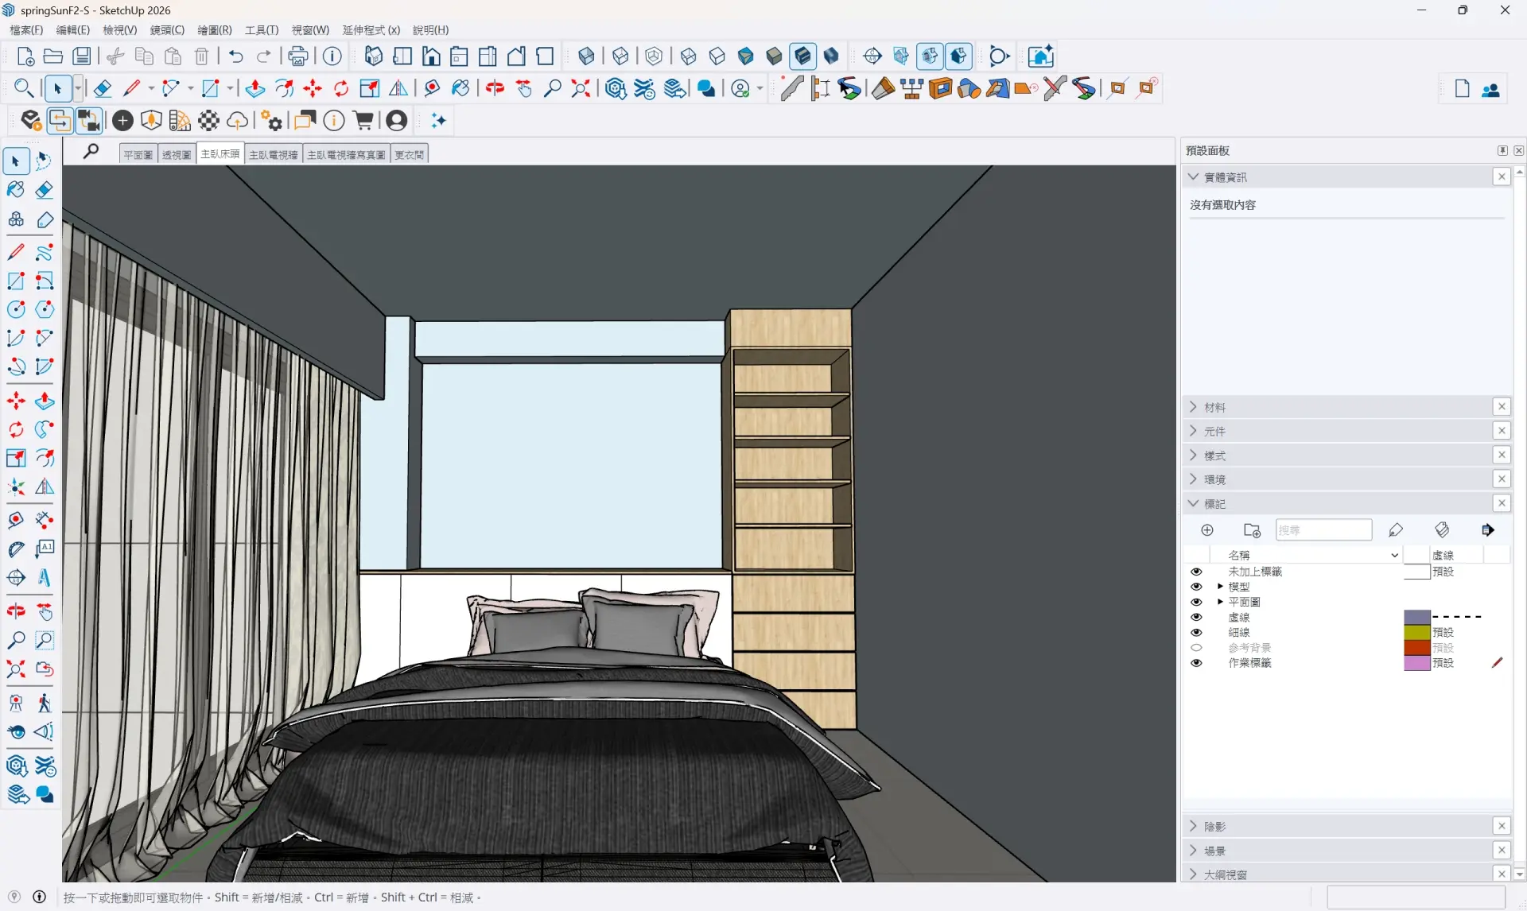Open the Paint Bucket tool in top toolbar

tap(460, 88)
